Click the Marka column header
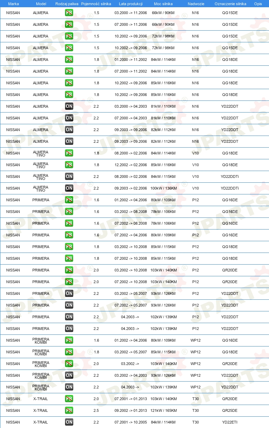This screenshot has width=269, height=428. point(13,4)
